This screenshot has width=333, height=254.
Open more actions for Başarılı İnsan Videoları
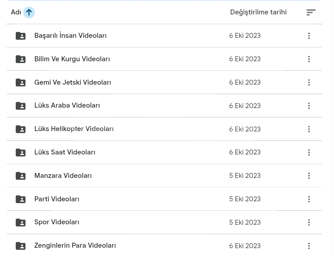tap(309, 36)
